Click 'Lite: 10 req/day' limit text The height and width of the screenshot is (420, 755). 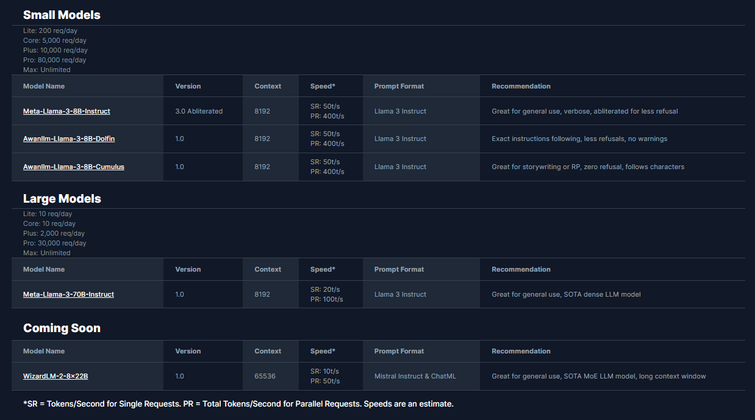tap(48, 214)
